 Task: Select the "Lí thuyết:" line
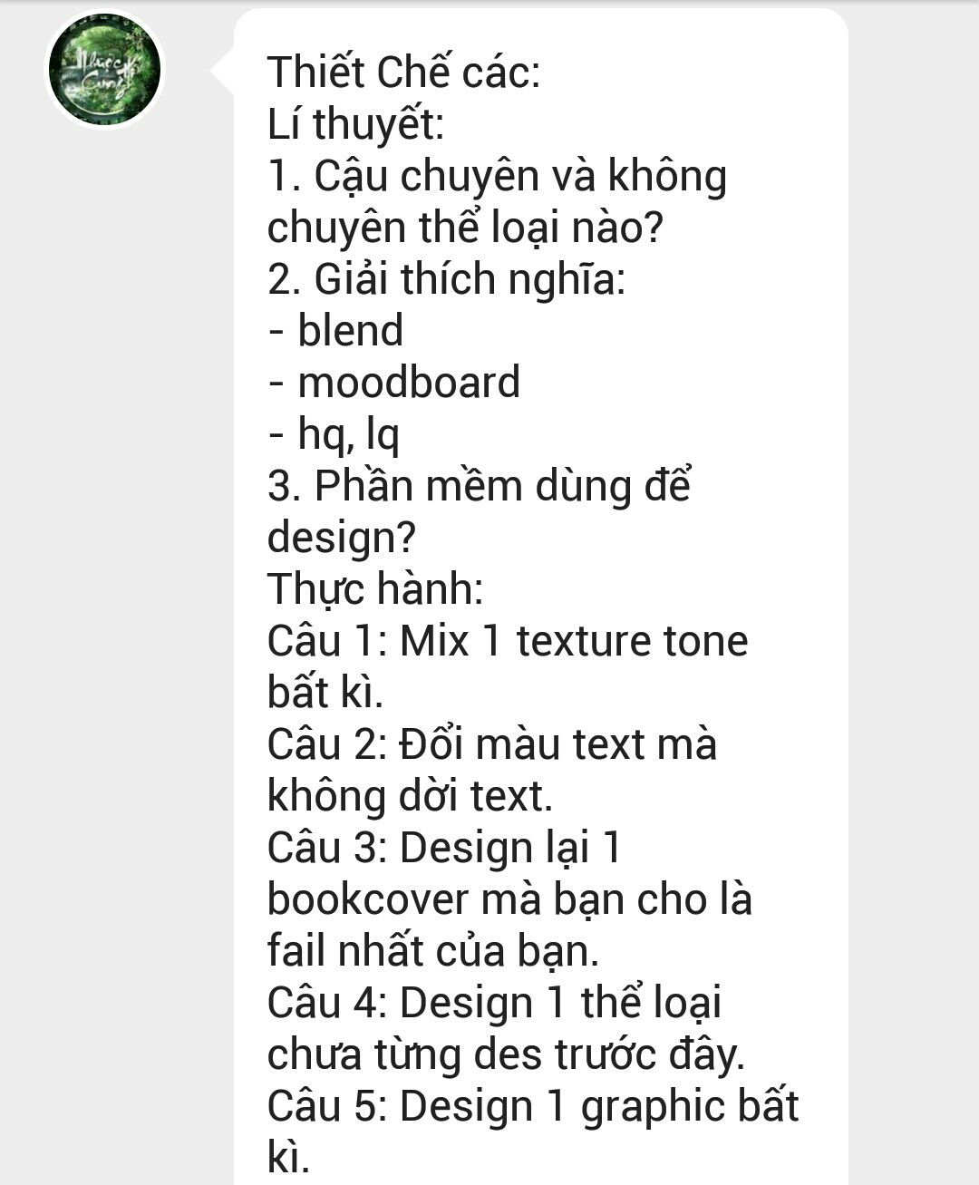[356, 124]
